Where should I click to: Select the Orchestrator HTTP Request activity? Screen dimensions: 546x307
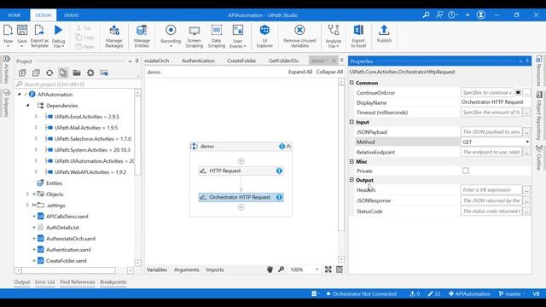click(241, 197)
